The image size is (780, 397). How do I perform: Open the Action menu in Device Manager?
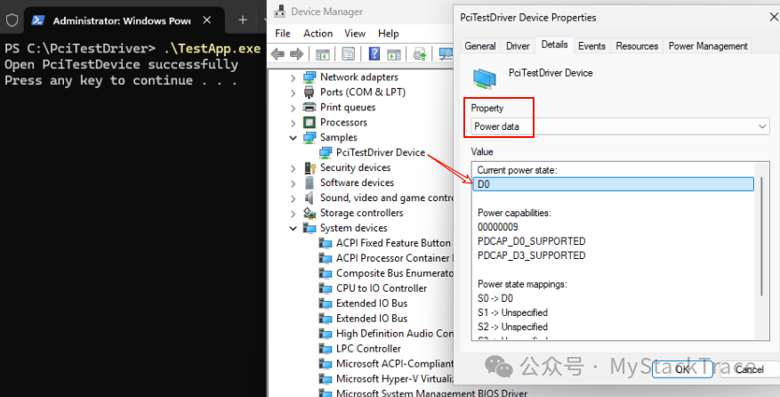318,33
